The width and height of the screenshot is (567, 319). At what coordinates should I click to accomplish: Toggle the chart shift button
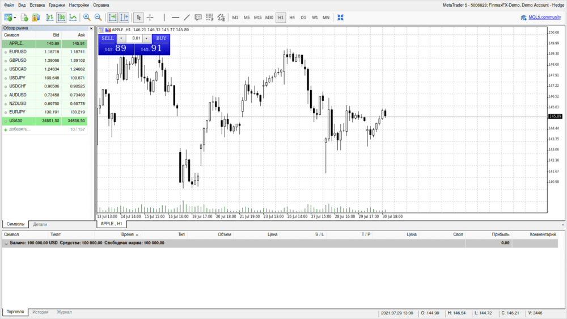(x=124, y=18)
